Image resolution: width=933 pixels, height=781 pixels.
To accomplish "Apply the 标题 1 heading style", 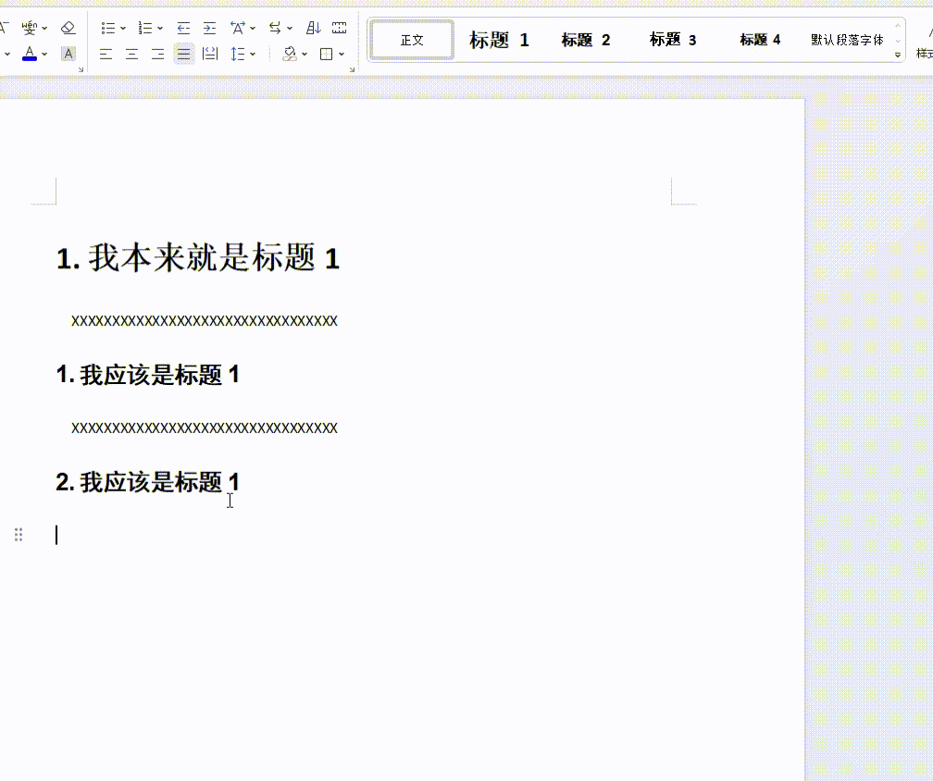I will [x=498, y=40].
